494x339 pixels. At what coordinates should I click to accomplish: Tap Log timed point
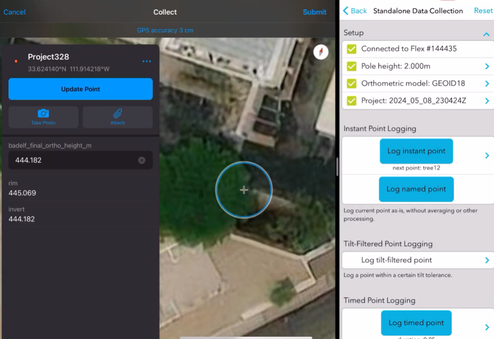[x=416, y=323]
